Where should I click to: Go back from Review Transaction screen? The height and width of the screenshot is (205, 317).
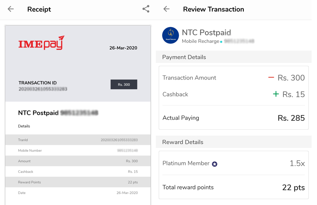pos(167,9)
